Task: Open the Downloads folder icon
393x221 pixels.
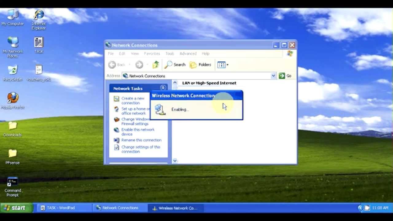Action: pos(13,129)
